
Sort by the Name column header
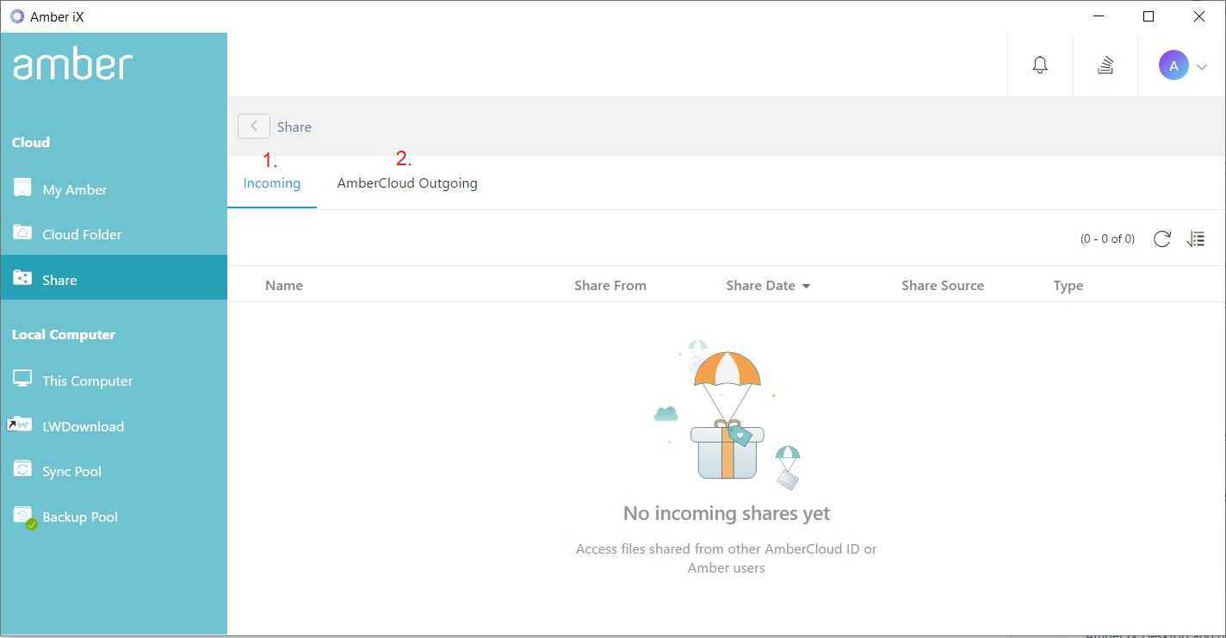(284, 286)
